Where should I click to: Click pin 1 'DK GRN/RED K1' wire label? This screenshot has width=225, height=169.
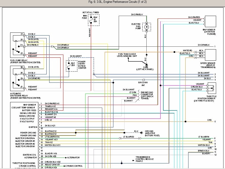[52, 104]
